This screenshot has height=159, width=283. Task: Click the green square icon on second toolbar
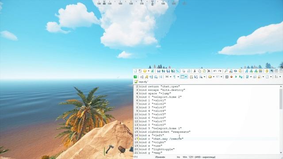click(x=135, y=77)
